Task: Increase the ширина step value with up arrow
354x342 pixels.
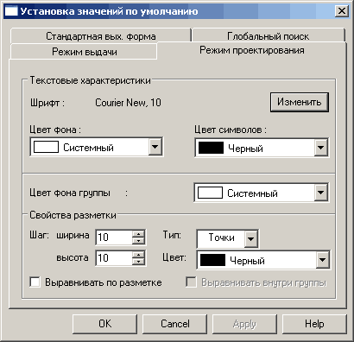Action: [138, 234]
